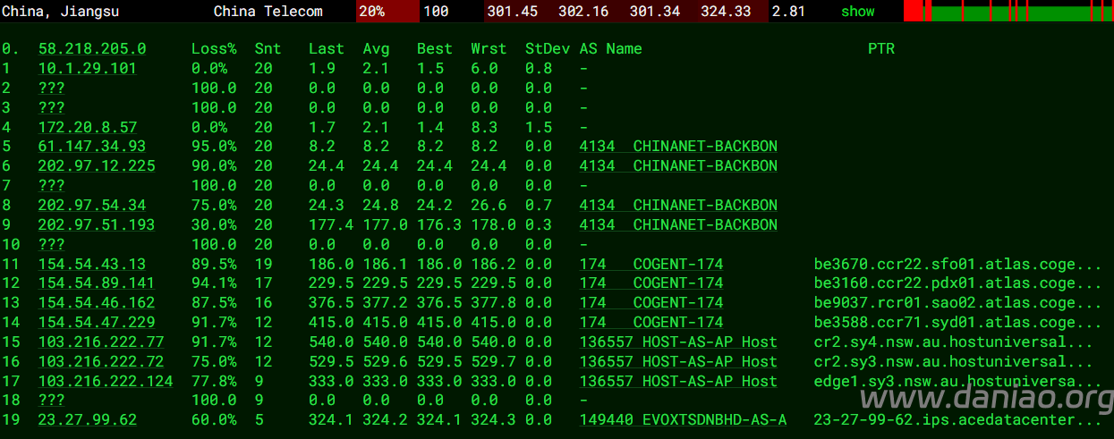Click the red-green packet loss graph bar
1114x439 pixels.
1008,12
